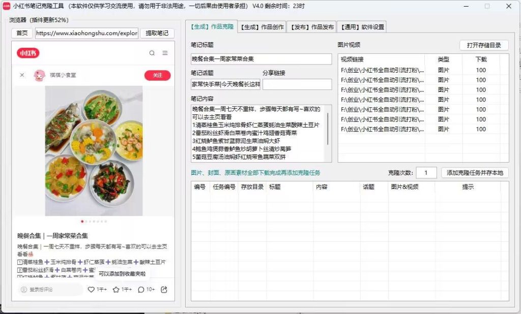Close the note with X icon
The height and width of the screenshot is (314, 521).
tap(22, 75)
